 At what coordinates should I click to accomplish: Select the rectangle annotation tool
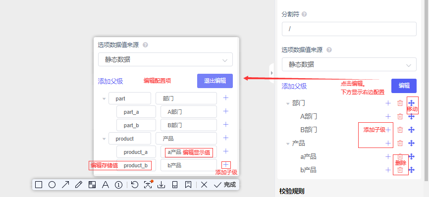(x=39, y=185)
